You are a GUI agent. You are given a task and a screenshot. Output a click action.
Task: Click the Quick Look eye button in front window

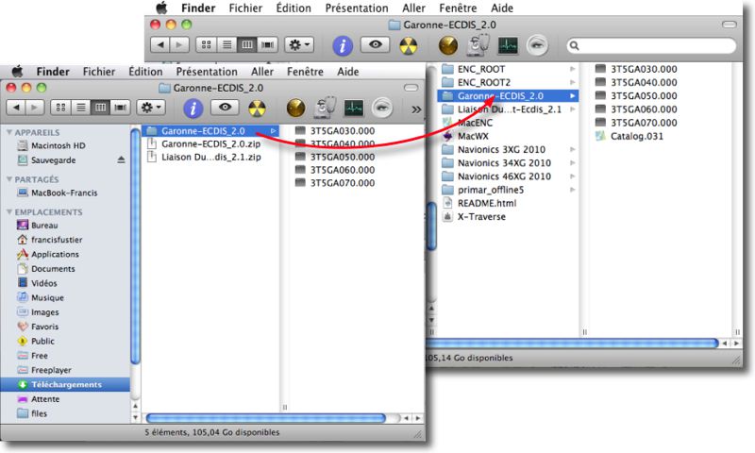[225, 107]
